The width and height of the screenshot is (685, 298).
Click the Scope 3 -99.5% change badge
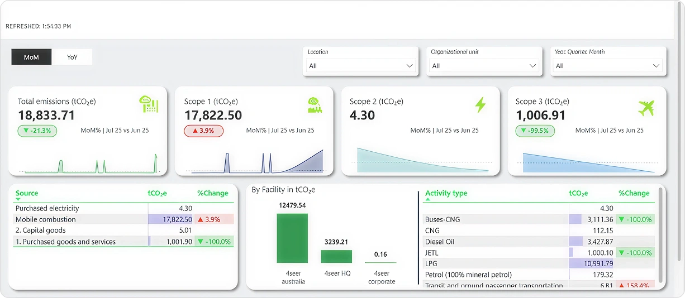(535, 131)
